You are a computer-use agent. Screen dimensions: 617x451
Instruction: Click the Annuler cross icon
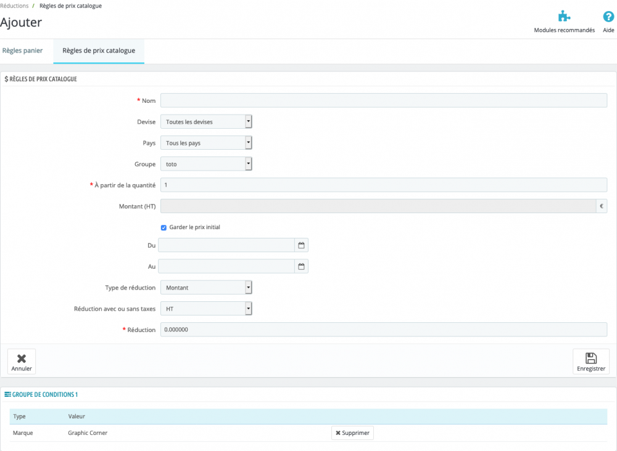(22, 359)
